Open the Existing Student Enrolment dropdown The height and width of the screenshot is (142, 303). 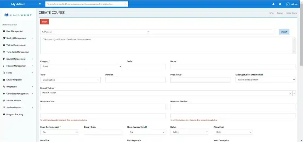point(266,80)
